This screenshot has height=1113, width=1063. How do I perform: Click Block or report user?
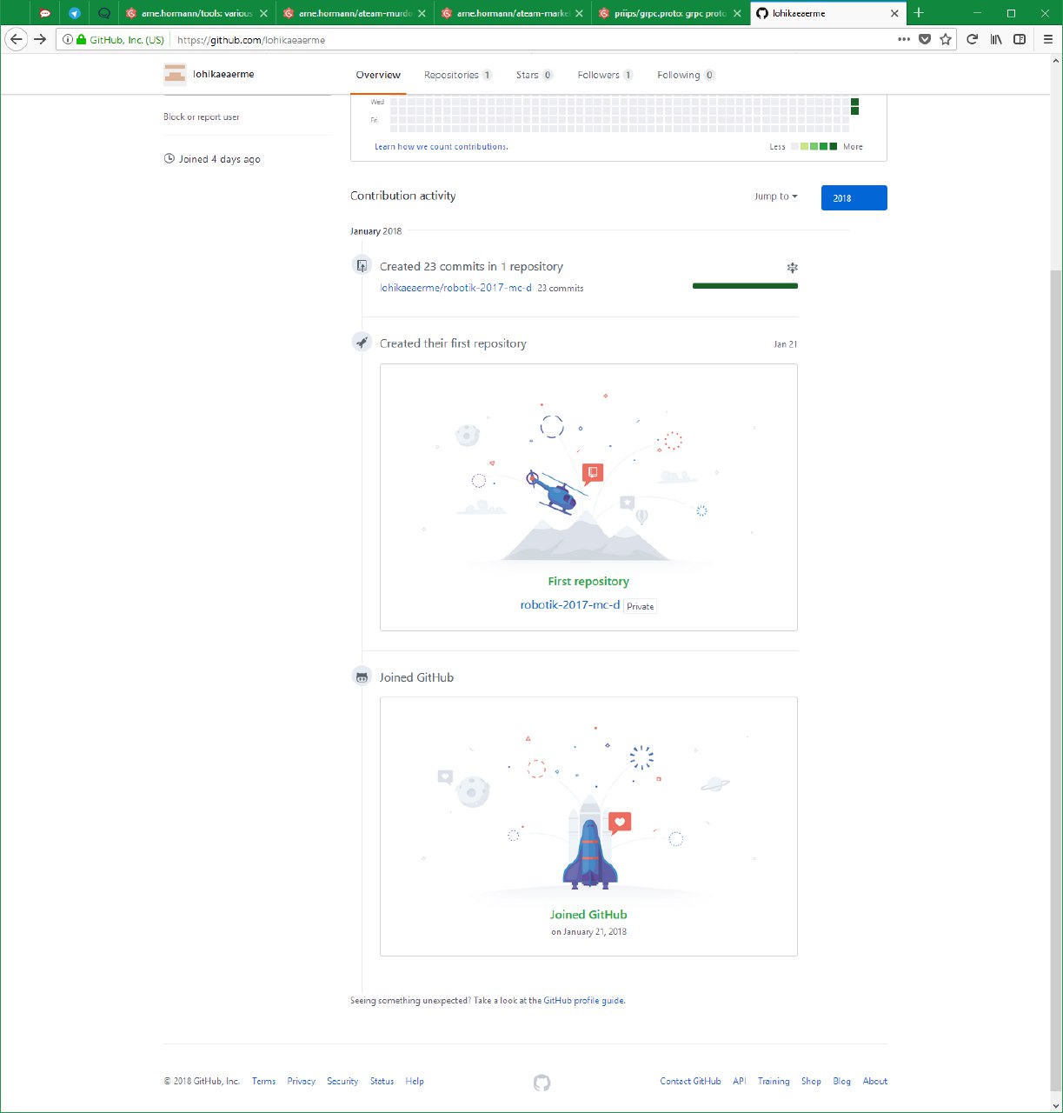coord(202,117)
